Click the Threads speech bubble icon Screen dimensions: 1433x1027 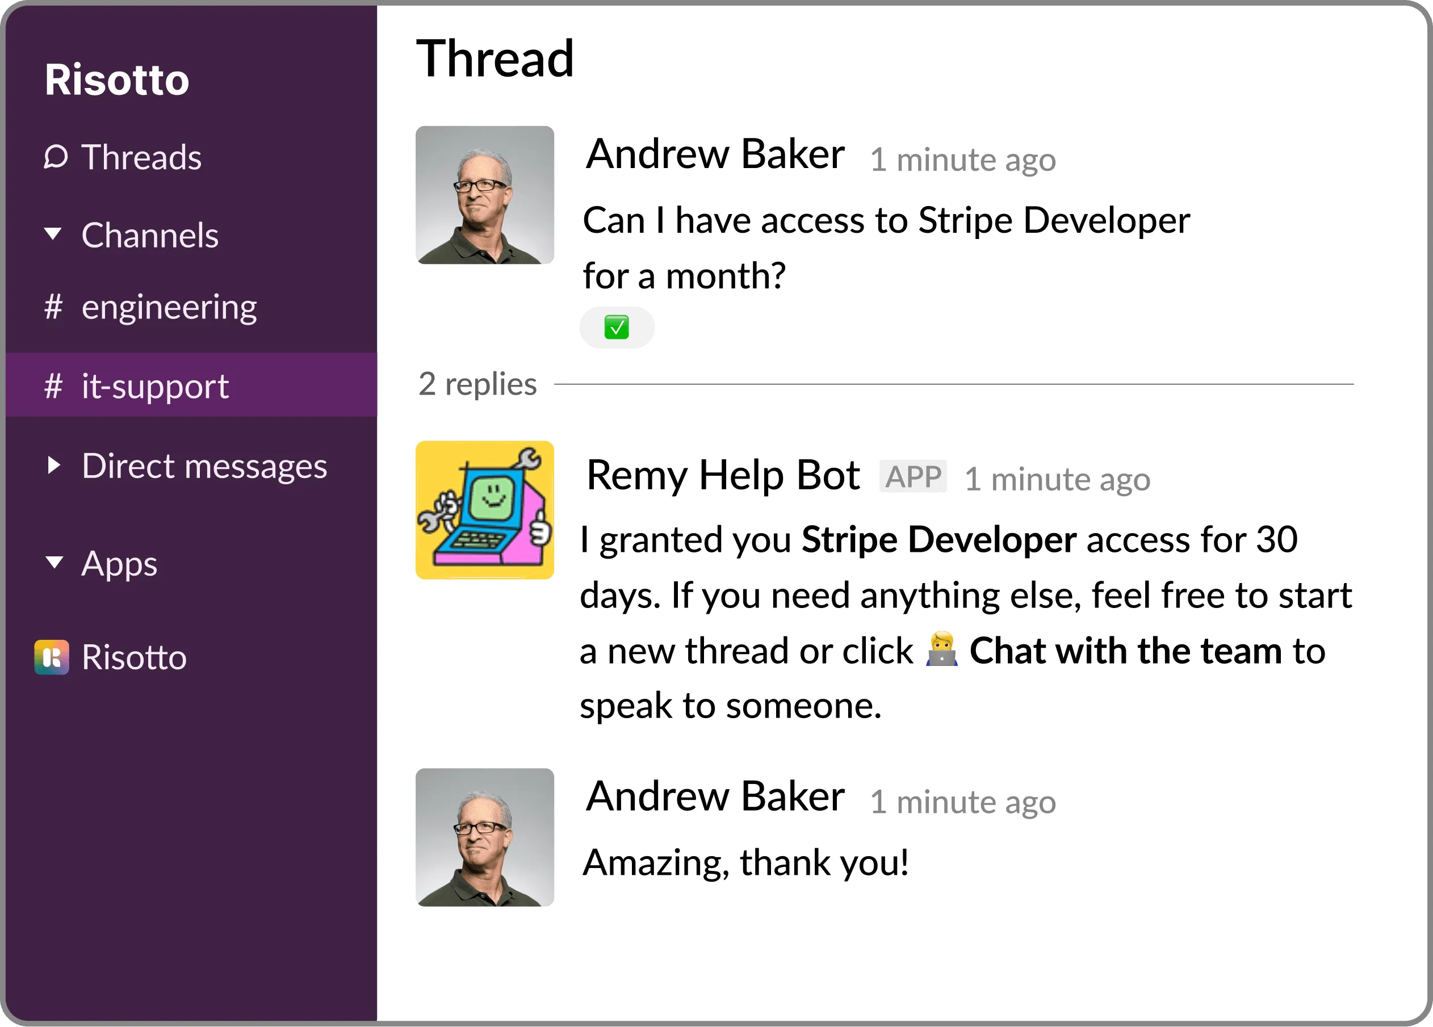[x=56, y=157]
